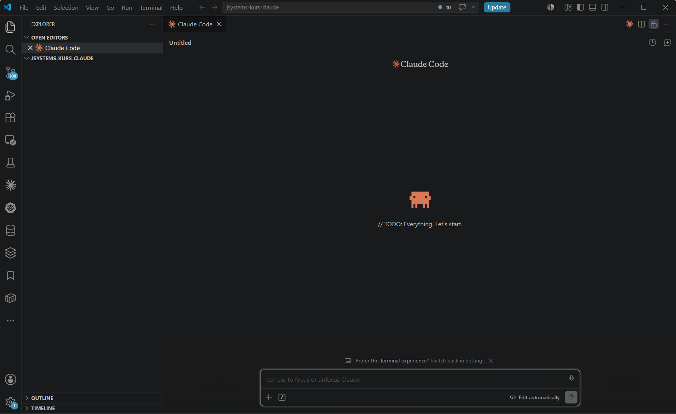The width and height of the screenshot is (676, 414).
Task: Open the Extensions view
Action: tap(11, 117)
